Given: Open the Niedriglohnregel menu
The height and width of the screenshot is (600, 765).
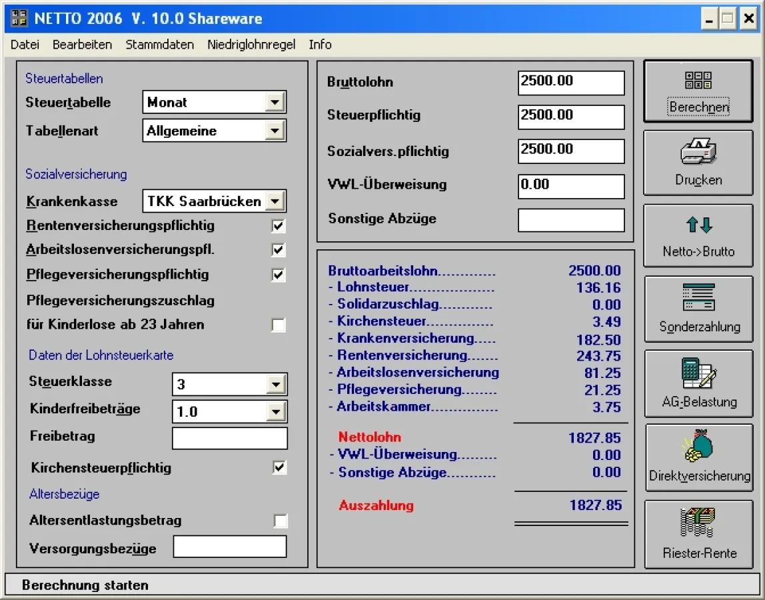Looking at the screenshot, I should 251,45.
